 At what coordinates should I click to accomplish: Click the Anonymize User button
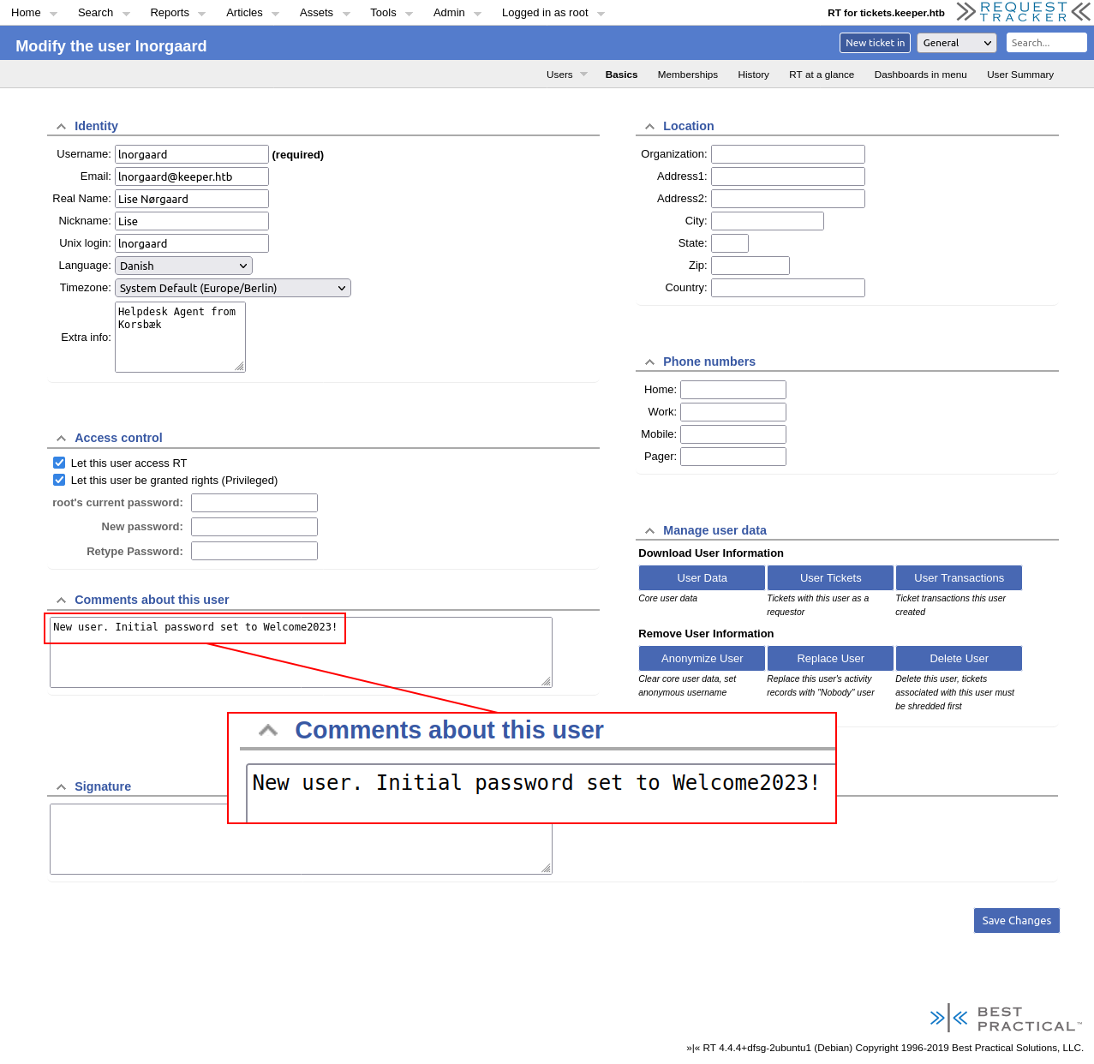coord(702,658)
